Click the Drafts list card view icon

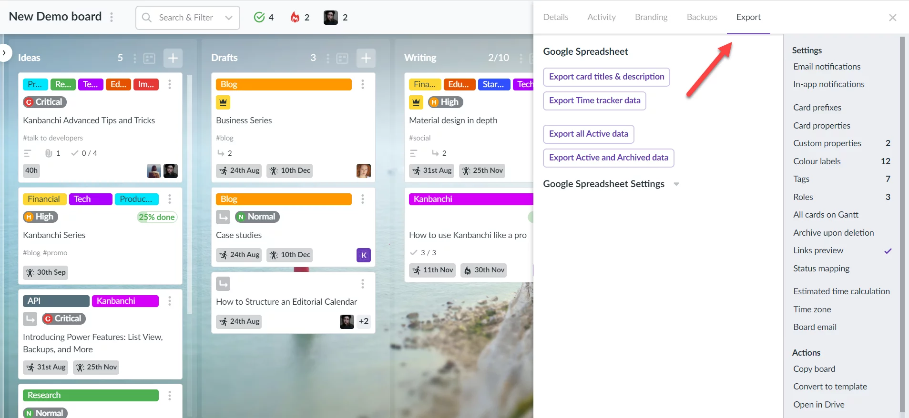point(343,58)
